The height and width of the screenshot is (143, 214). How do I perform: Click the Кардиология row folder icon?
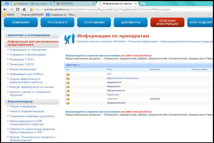pos(68,82)
